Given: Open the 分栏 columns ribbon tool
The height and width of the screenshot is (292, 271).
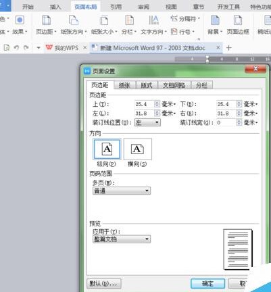Looking at the screenshot, I should click(x=129, y=25).
